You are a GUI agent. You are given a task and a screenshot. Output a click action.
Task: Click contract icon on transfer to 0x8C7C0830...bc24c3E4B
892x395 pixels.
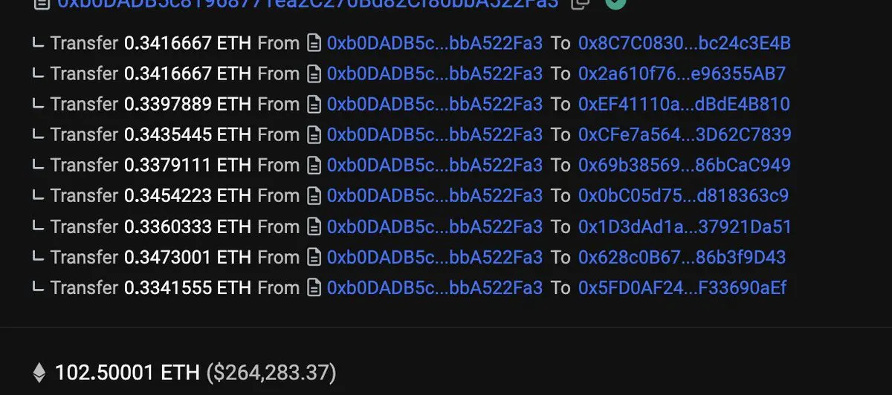[x=314, y=43]
